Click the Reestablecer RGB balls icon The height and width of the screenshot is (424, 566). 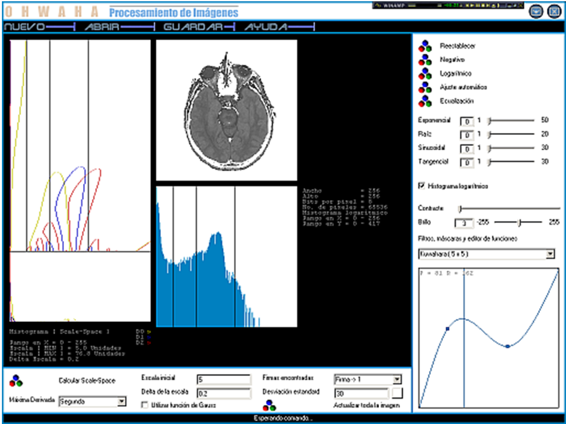click(x=425, y=46)
